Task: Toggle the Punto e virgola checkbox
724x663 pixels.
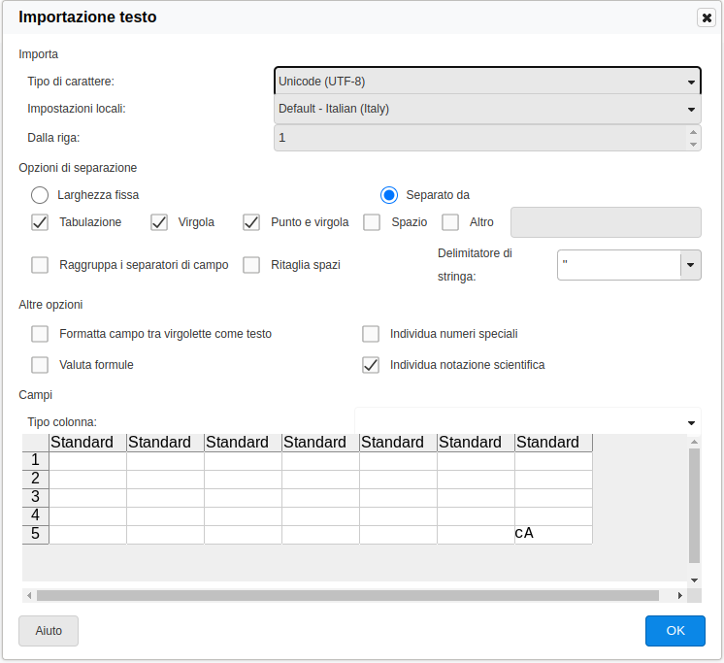Action: coord(251,222)
